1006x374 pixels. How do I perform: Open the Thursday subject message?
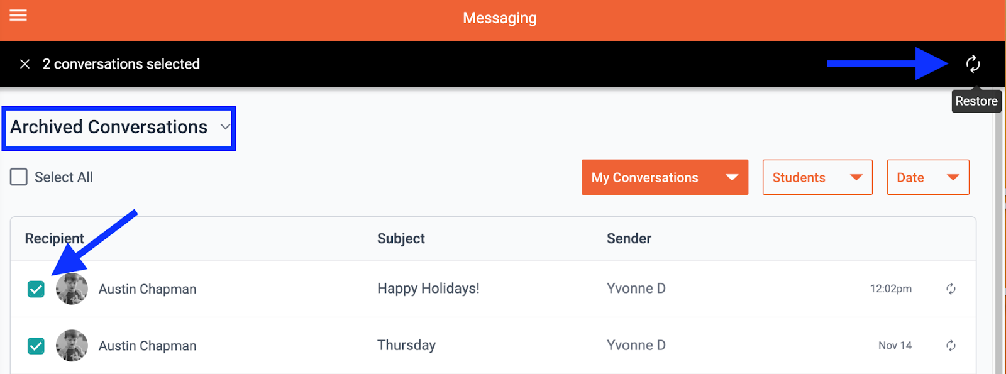coord(406,345)
